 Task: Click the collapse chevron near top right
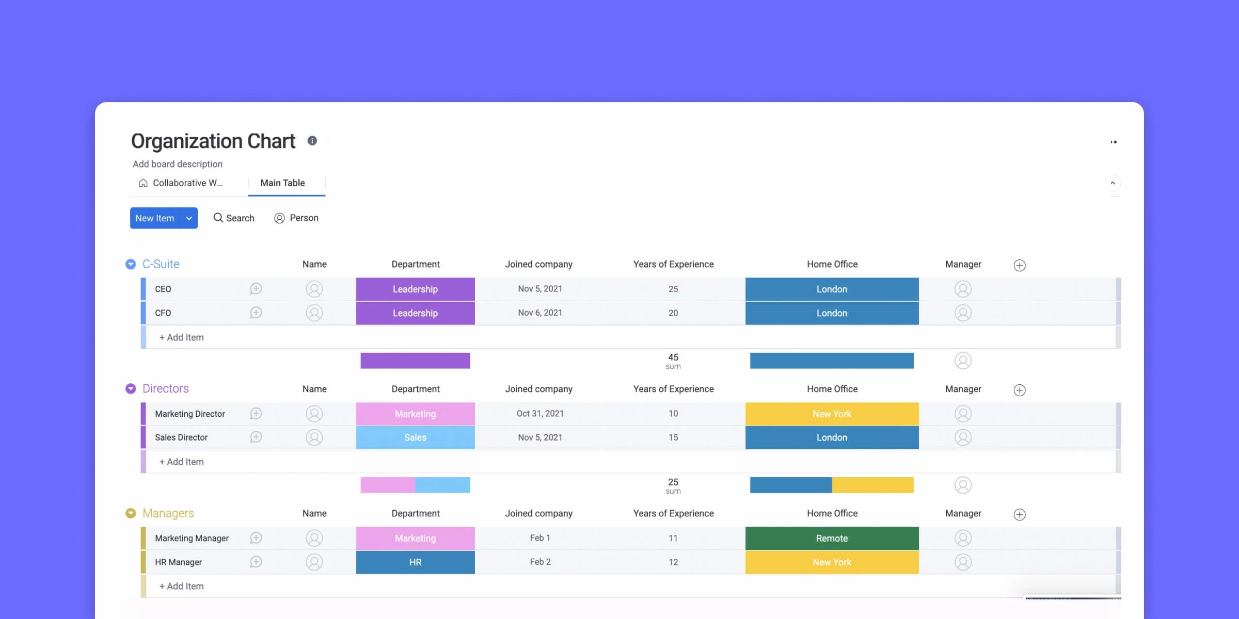[1113, 183]
